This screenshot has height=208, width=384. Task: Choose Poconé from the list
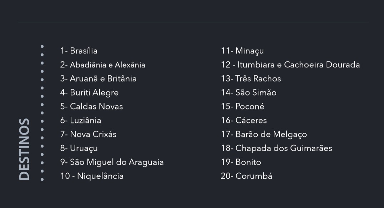pos(243,106)
